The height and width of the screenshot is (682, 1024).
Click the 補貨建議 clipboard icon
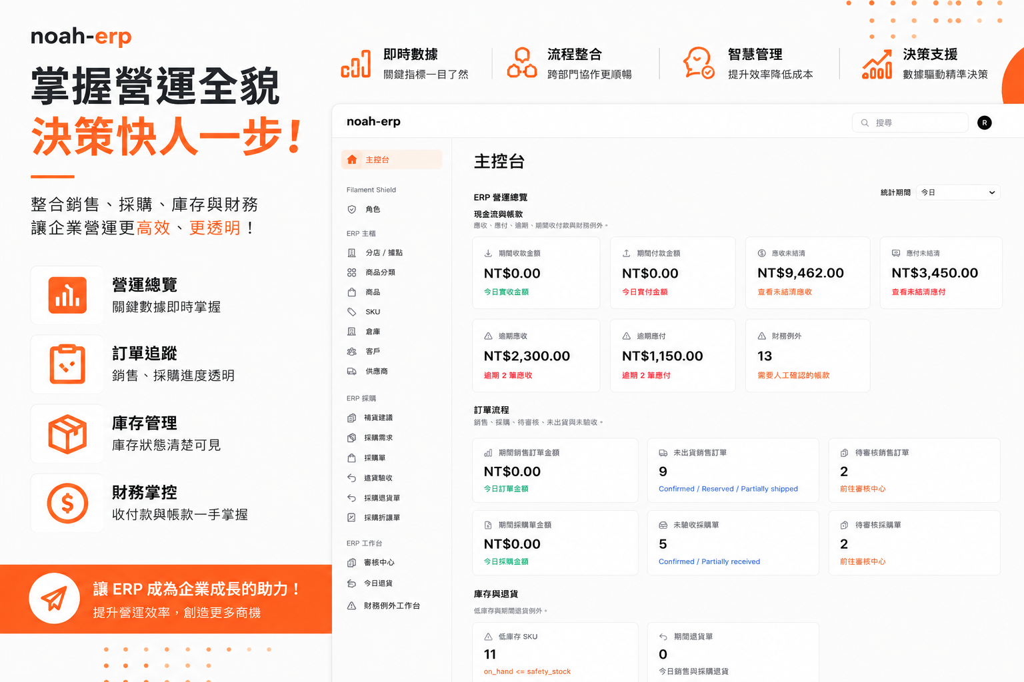pos(351,418)
